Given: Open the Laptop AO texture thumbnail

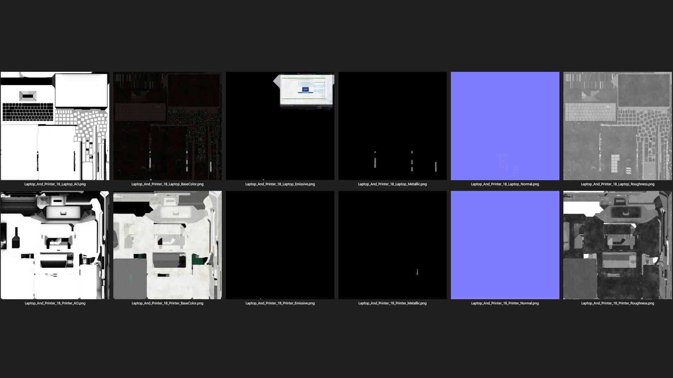Looking at the screenshot, I should click(x=55, y=126).
